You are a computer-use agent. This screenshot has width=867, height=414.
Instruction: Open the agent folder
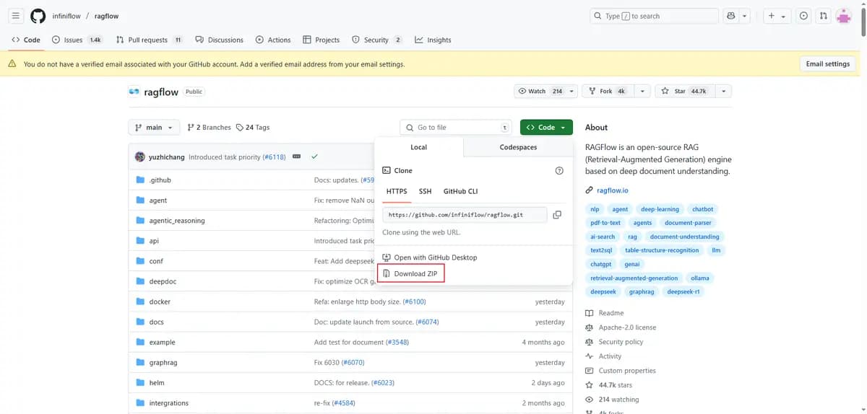158,201
